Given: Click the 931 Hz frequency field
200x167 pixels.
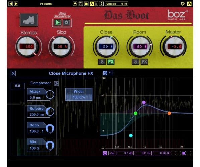Looking at the screenshot, I should (143, 153).
